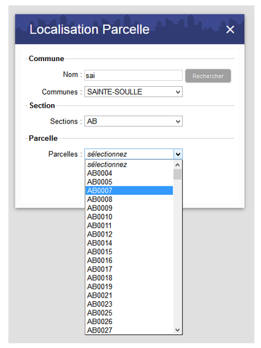Click the list scrollbar up arrow
This screenshot has height=348, width=261.
tap(177, 165)
